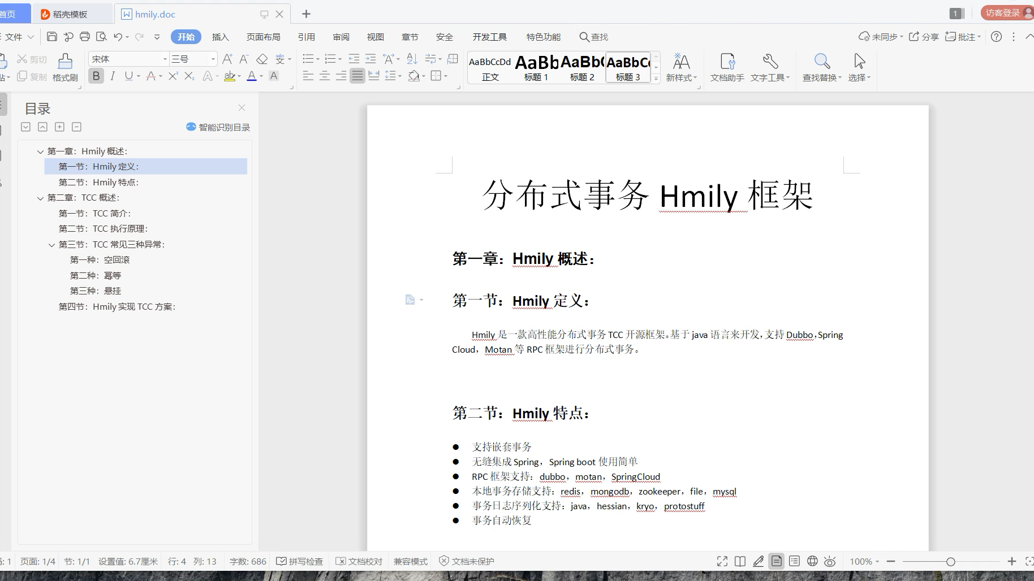1034x581 pixels.
Task: Click the Decrease Indent icon
Action: click(354, 59)
